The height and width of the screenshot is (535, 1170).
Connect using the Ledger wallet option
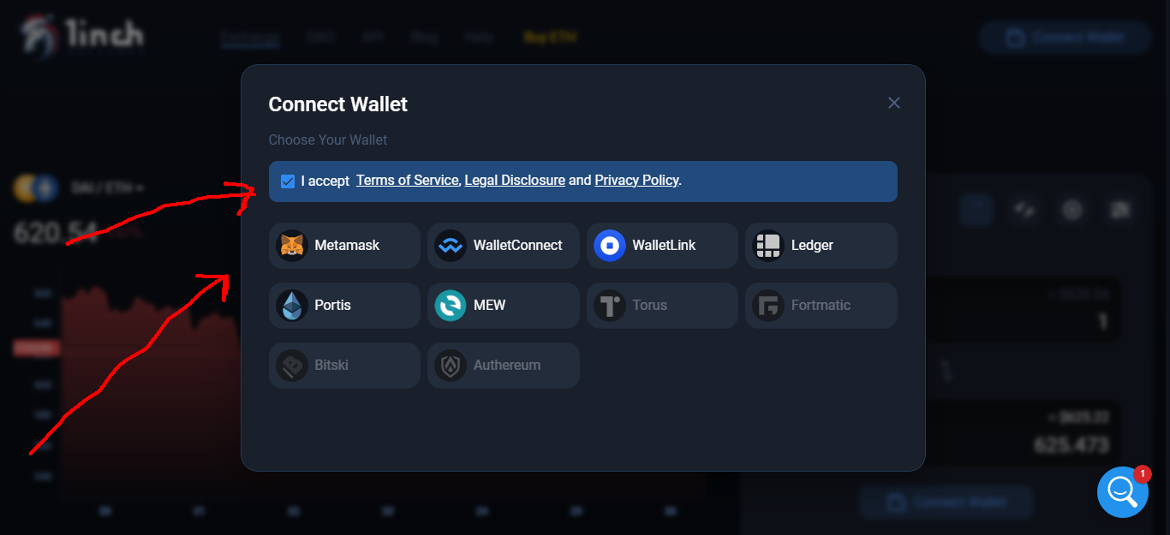click(821, 246)
